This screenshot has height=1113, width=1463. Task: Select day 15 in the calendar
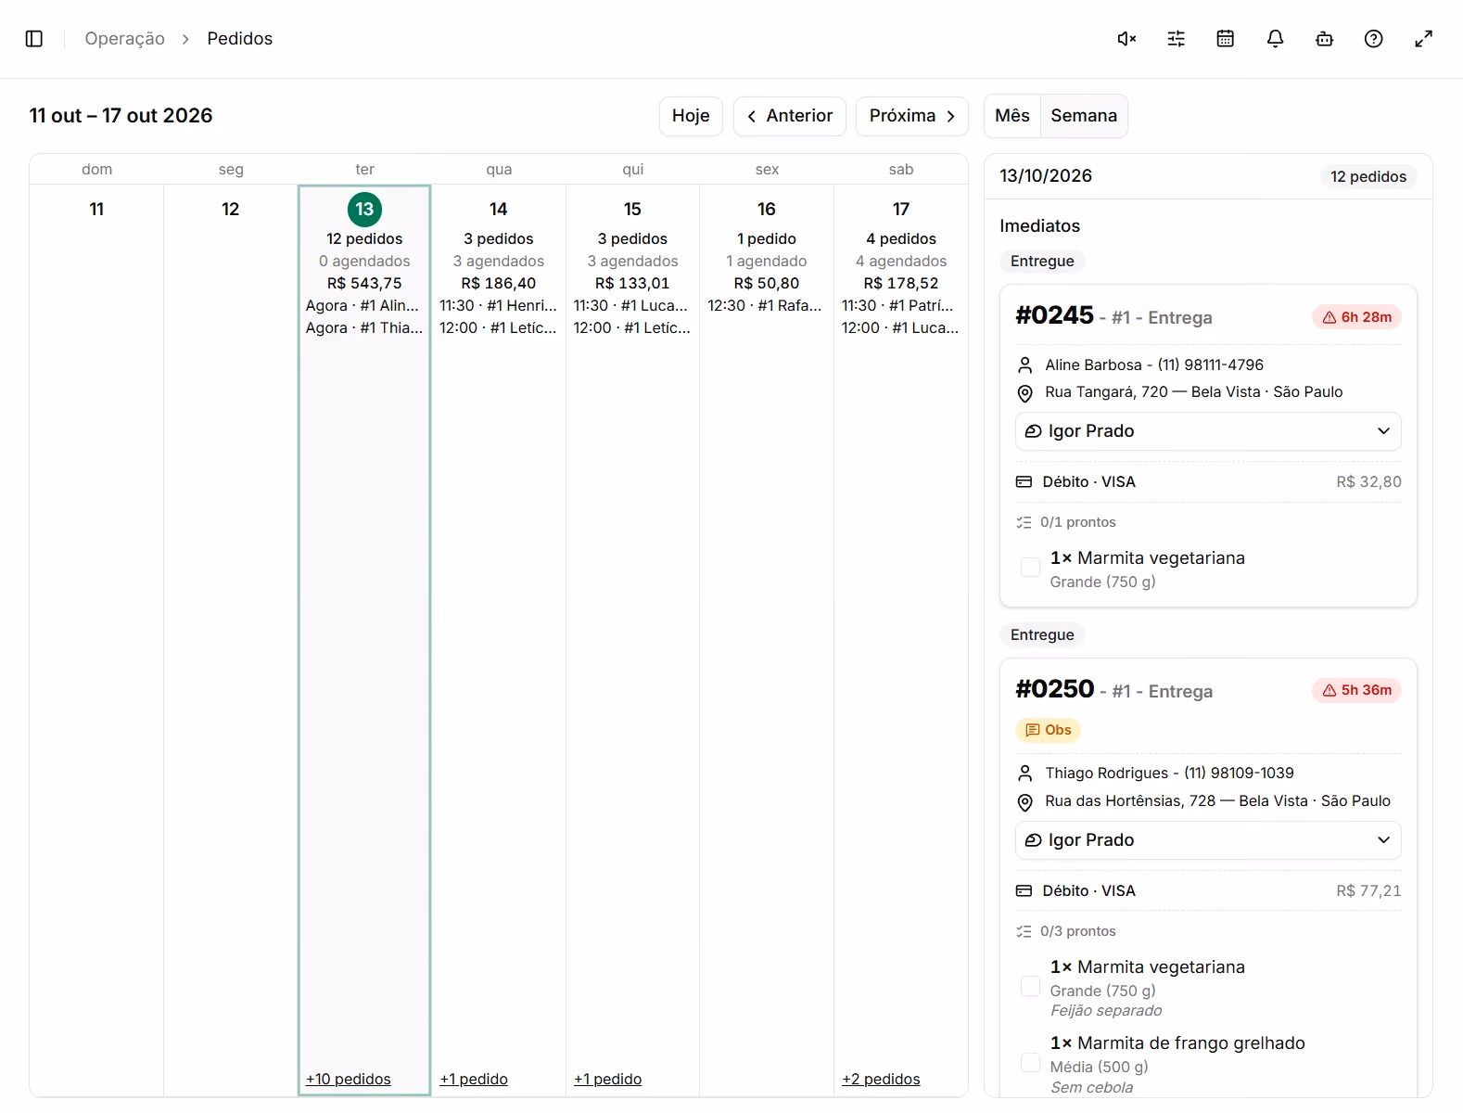tap(632, 210)
